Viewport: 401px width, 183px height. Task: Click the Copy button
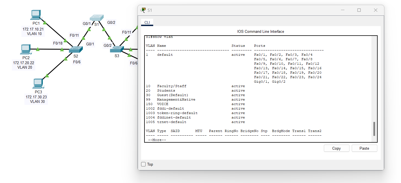336,148
